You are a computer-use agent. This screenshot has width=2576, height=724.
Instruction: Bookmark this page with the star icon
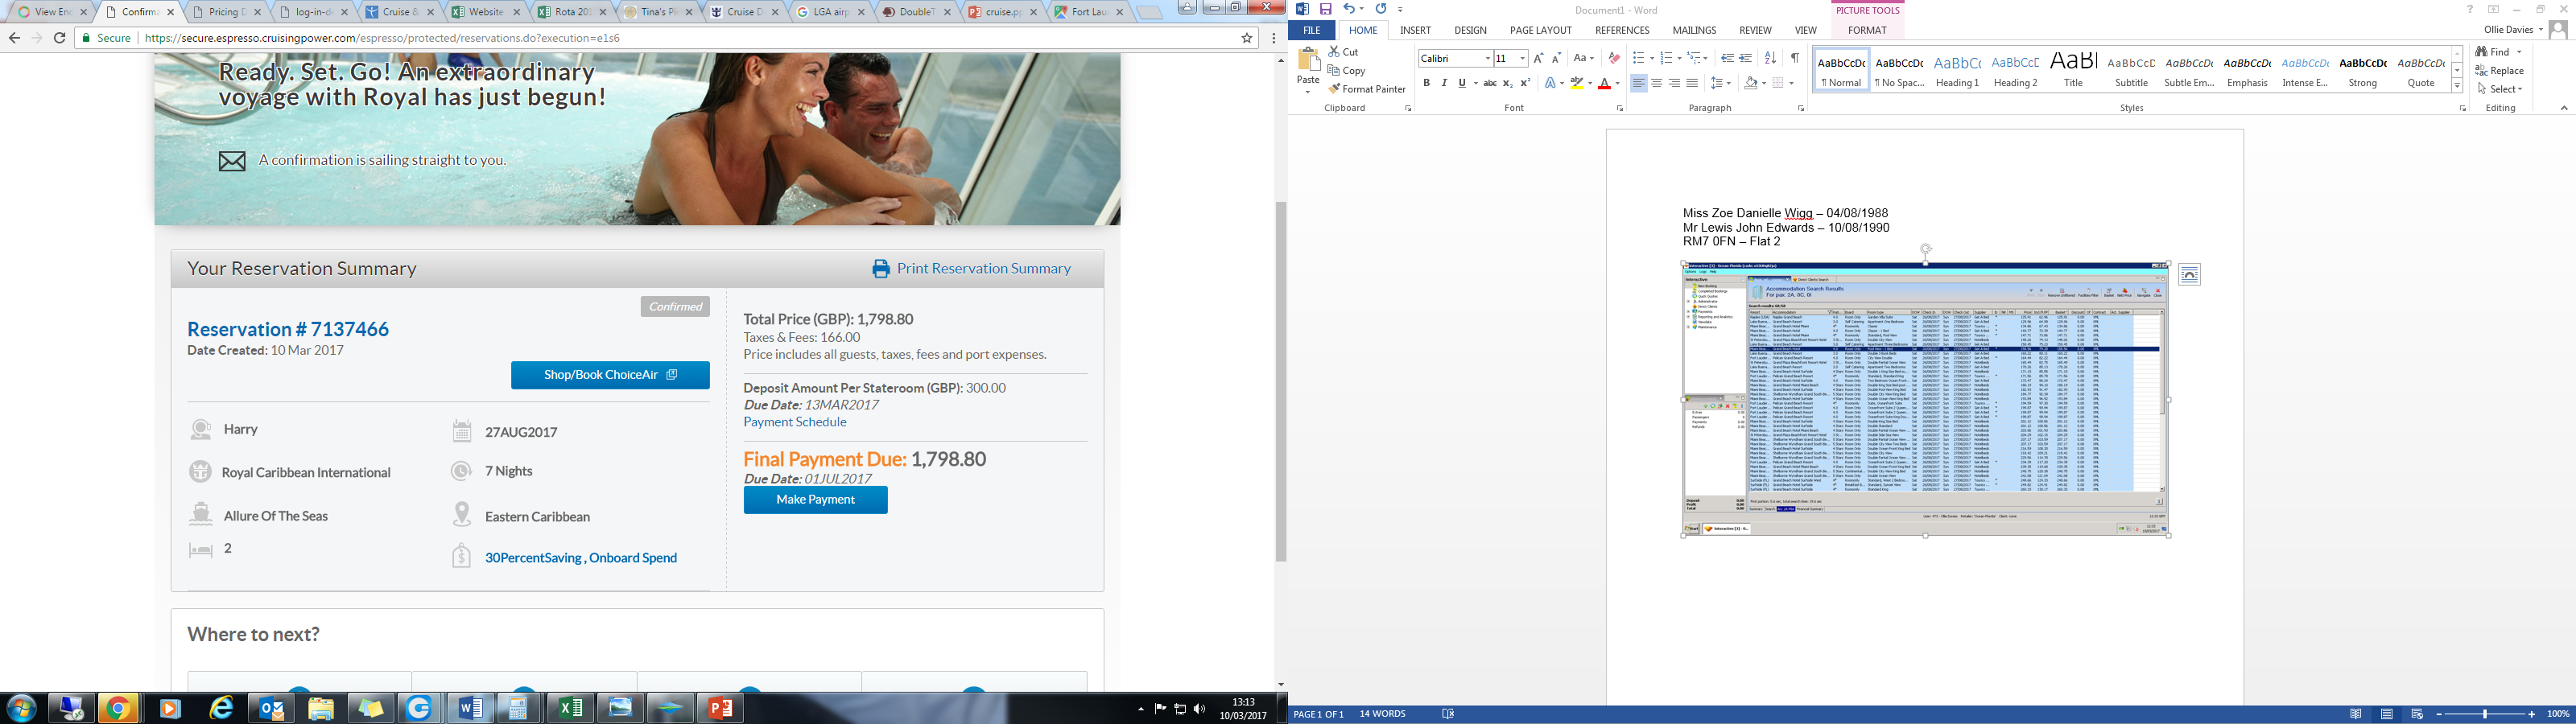1247,38
